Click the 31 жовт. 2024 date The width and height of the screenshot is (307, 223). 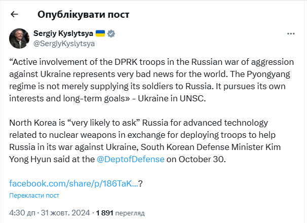click(x=65, y=213)
